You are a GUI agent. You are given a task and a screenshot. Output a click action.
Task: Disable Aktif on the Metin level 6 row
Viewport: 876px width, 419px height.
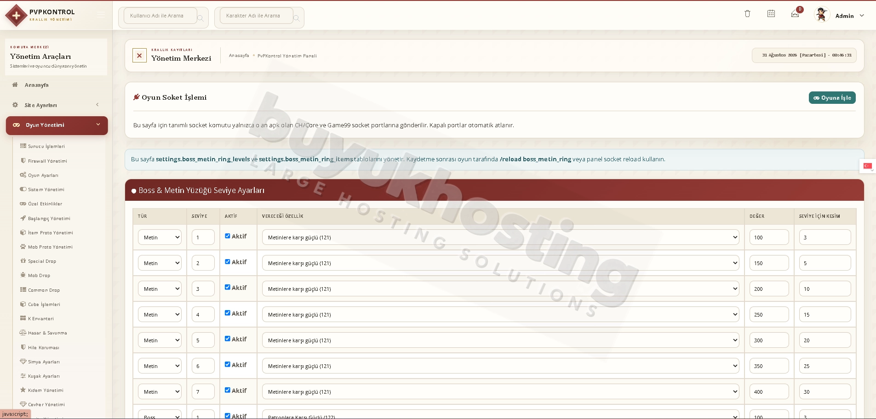228,365
